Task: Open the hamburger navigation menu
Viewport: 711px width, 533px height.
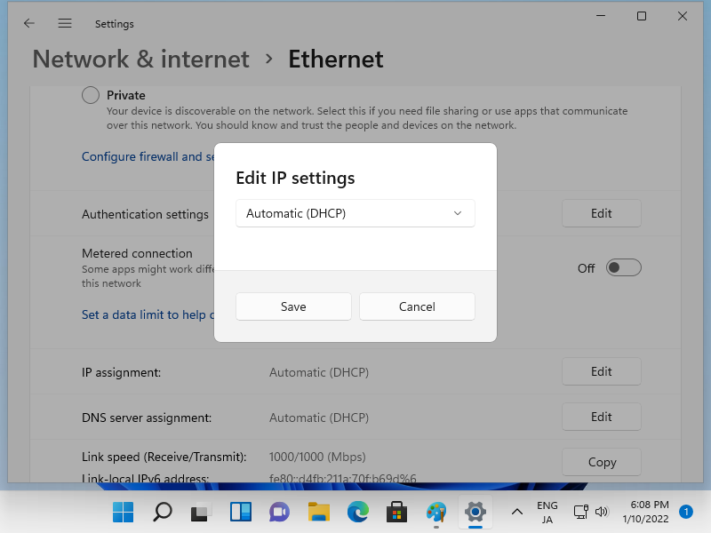Action: (65, 23)
